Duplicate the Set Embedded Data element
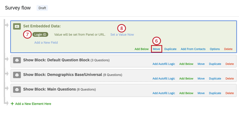239x119 pixels. pos(170,49)
